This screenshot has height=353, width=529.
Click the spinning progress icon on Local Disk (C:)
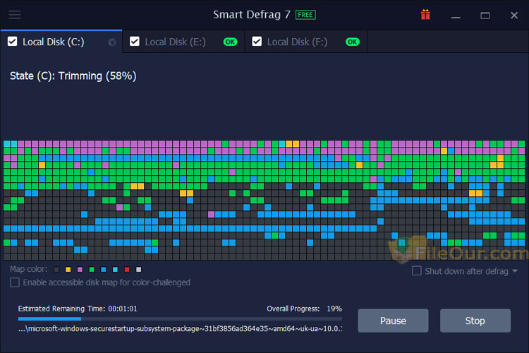pyautogui.click(x=112, y=42)
